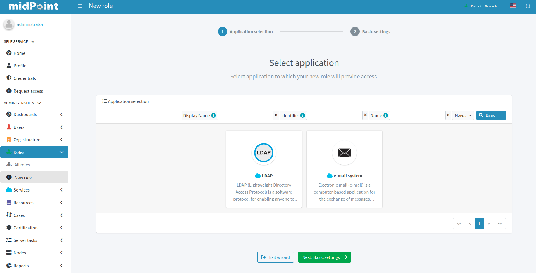Select the Home icon in sidebar
The height and width of the screenshot is (274, 536).
[x=9, y=53]
